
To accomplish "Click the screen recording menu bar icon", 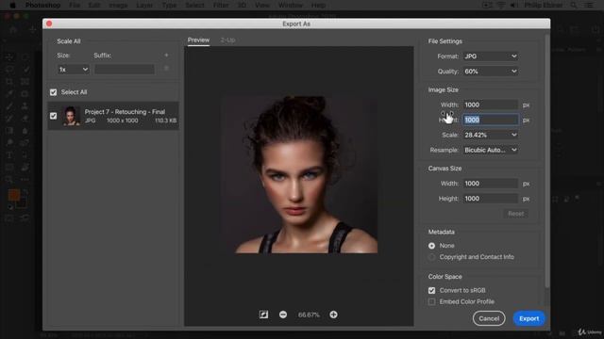I will point(487,5).
